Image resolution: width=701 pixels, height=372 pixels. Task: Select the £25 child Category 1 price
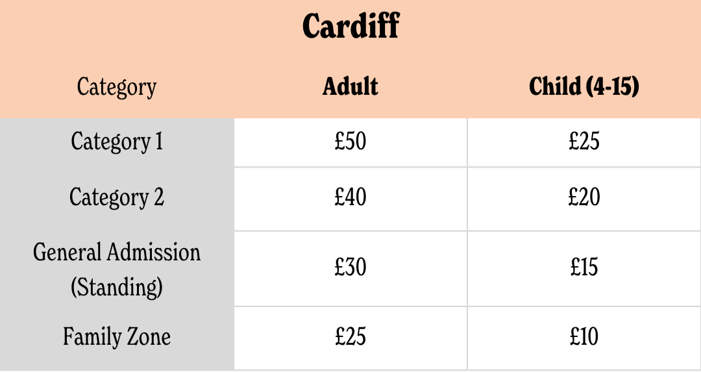pos(584,142)
